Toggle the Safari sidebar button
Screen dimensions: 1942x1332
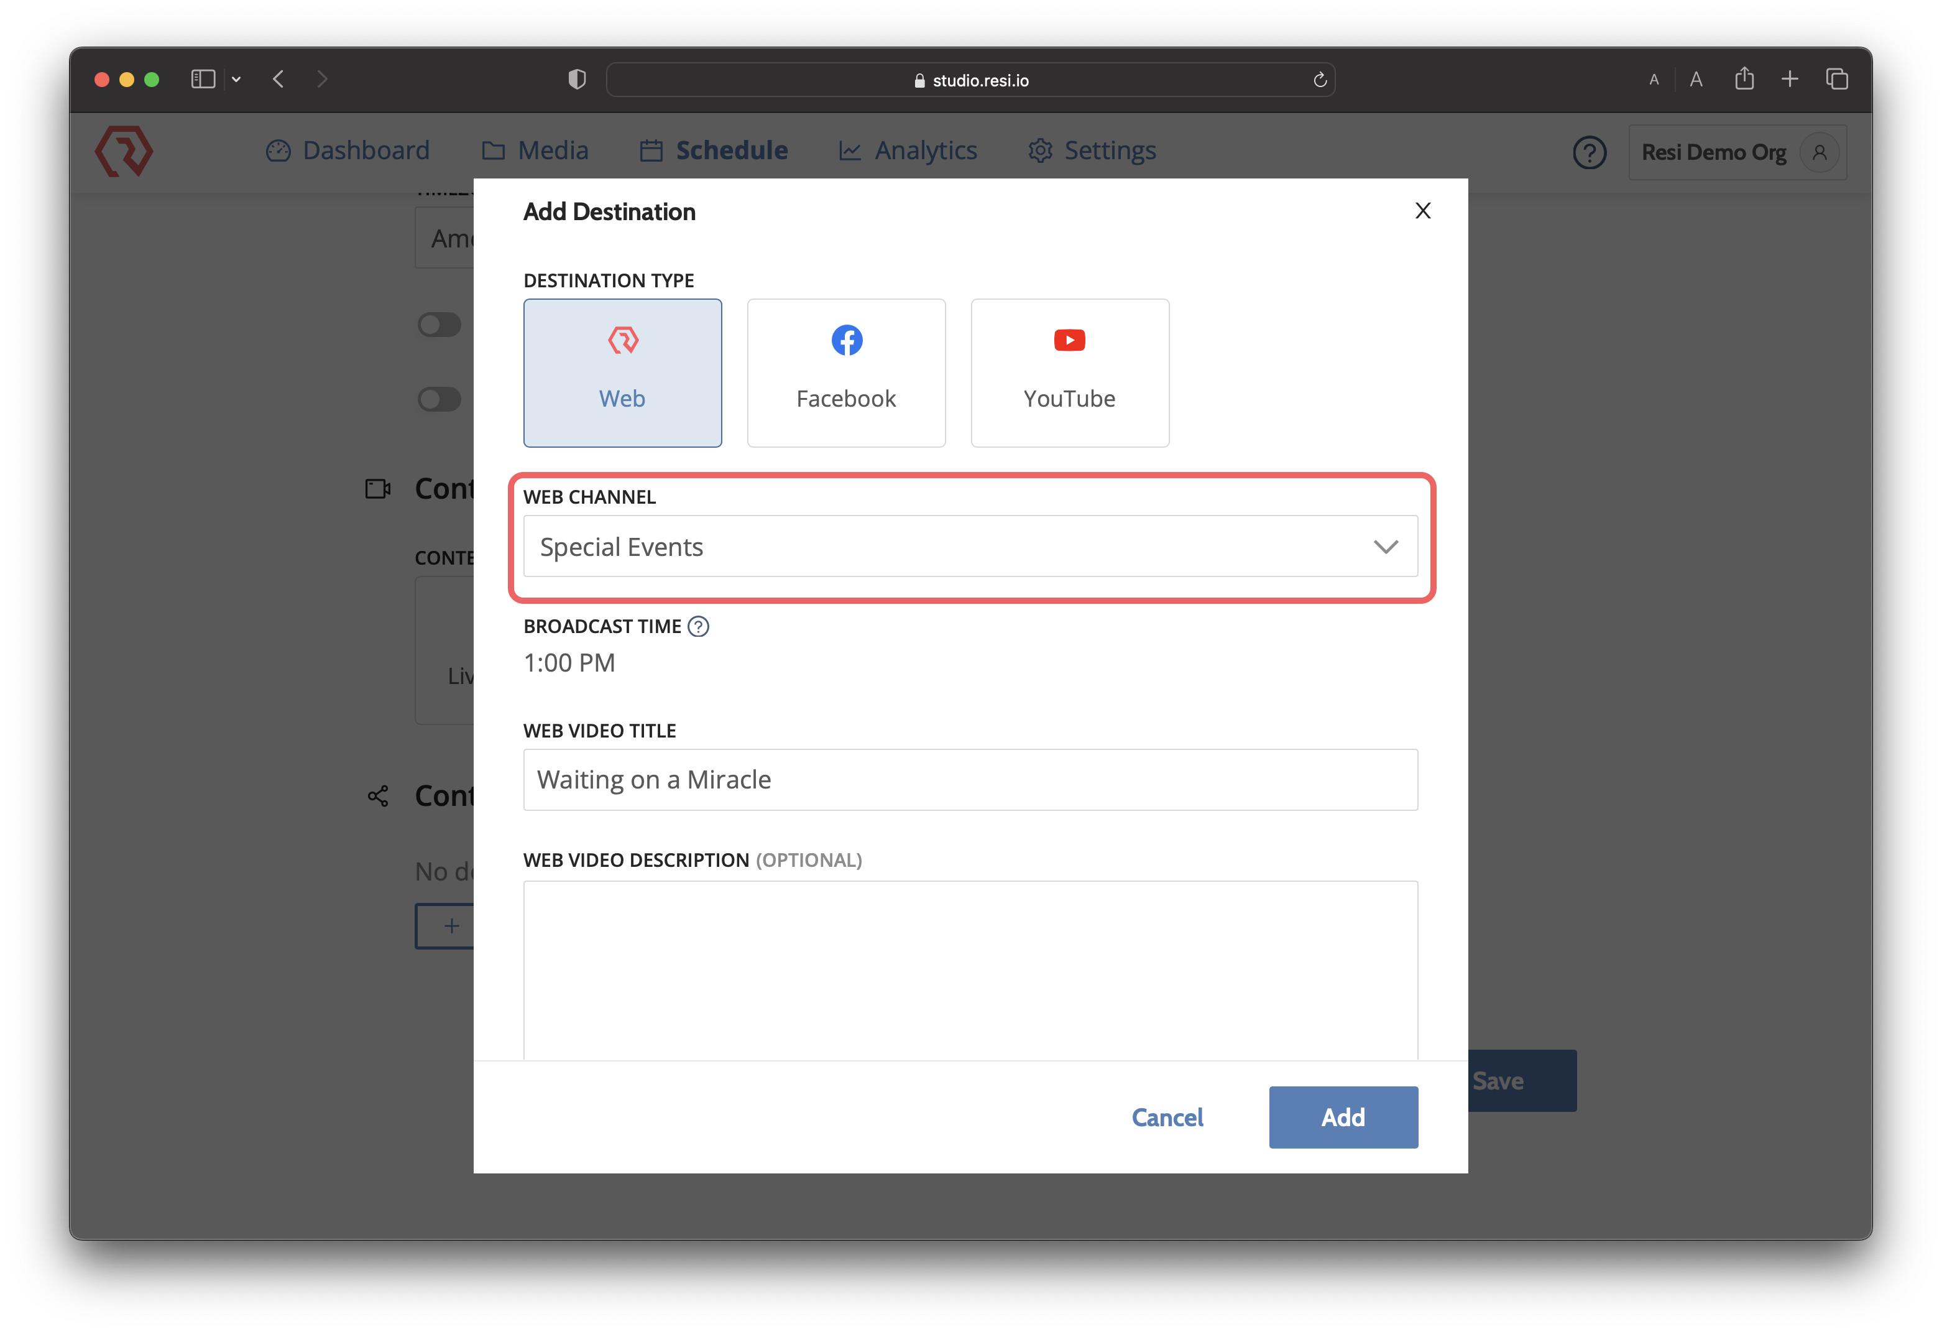point(203,80)
